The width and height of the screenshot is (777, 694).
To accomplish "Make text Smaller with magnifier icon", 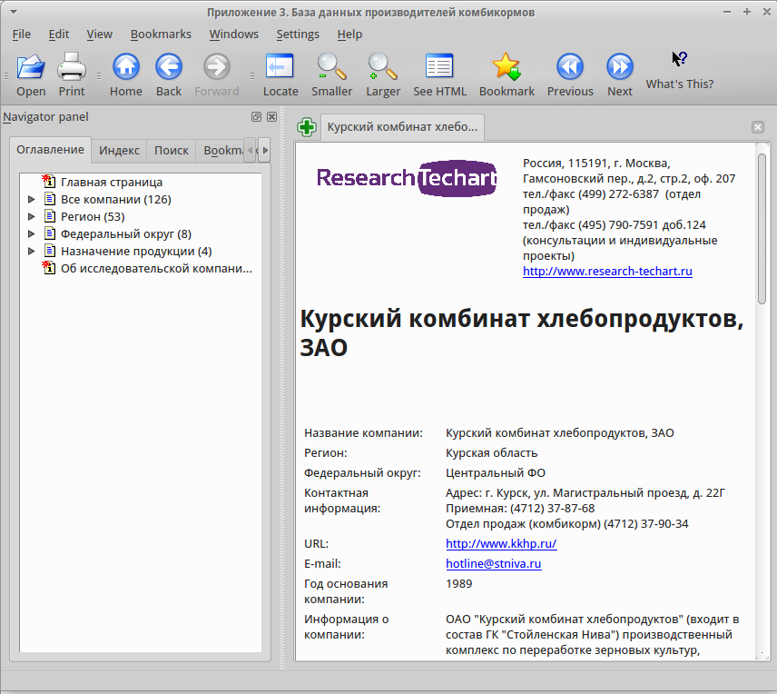I will pos(331,67).
